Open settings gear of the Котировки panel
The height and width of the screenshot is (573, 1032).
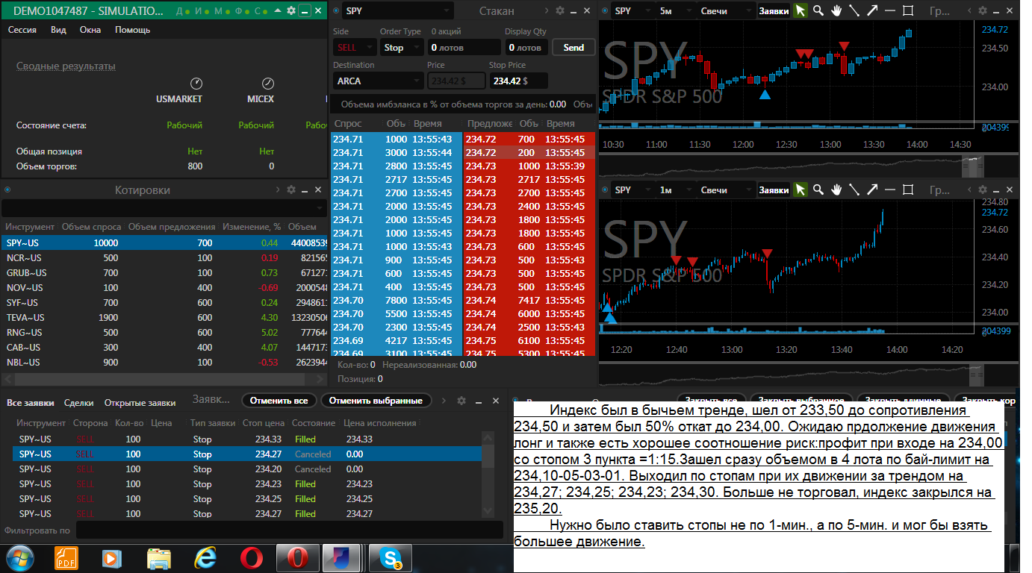tap(291, 190)
